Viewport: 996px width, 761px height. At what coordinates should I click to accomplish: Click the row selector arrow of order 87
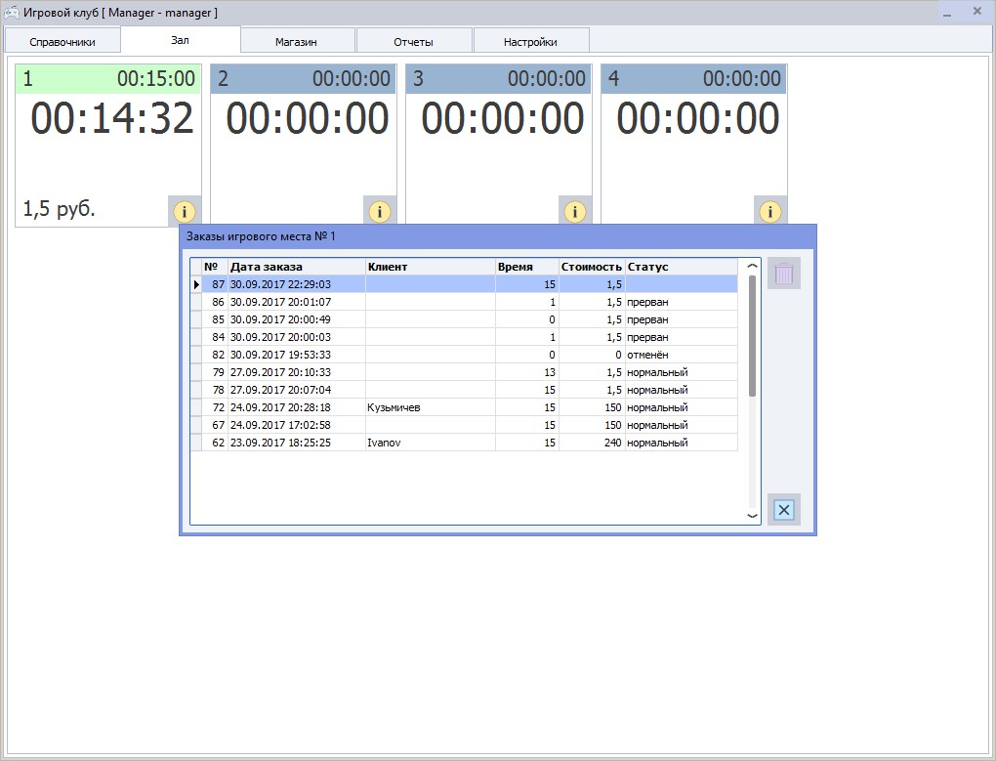pyautogui.click(x=196, y=284)
